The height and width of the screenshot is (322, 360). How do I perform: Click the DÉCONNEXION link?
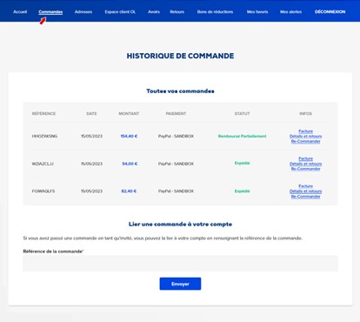[x=330, y=12]
